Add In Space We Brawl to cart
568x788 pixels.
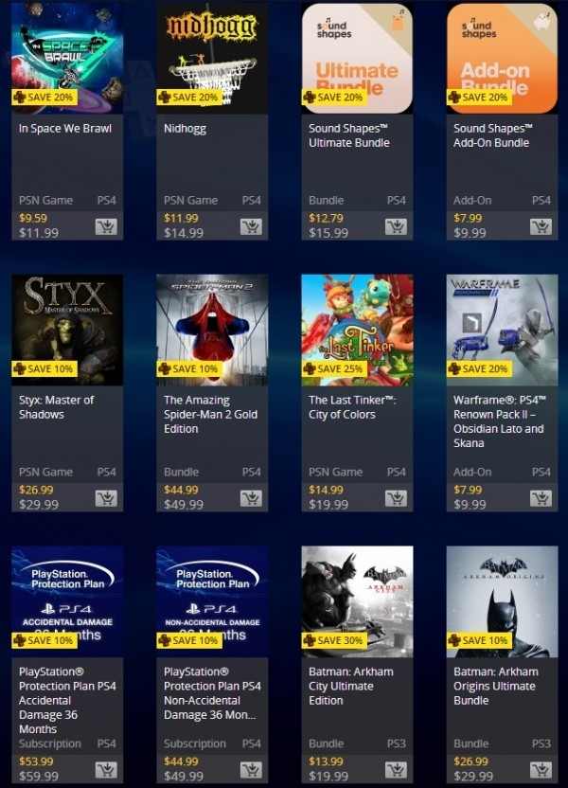coord(106,227)
